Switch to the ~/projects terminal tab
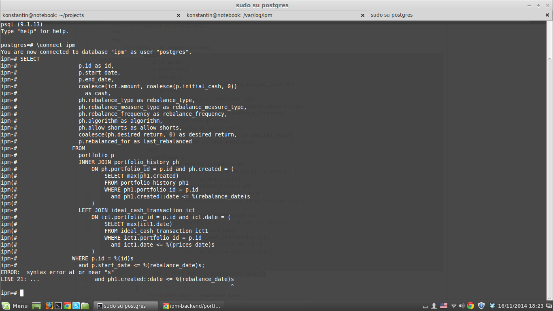This screenshot has width=553, height=311. (x=92, y=15)
